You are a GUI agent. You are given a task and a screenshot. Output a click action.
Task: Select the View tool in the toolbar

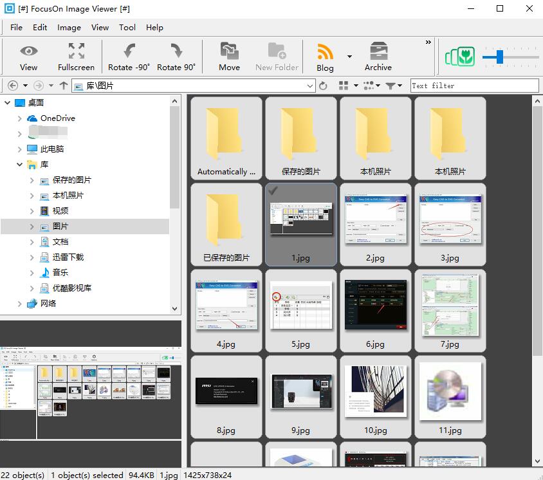[x=28, y=57]
